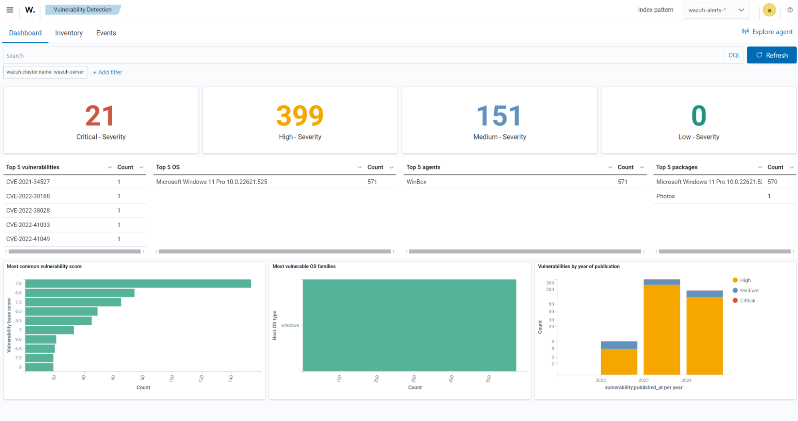Click the Refresh button
798x421 pixels.
click(771, 55)
